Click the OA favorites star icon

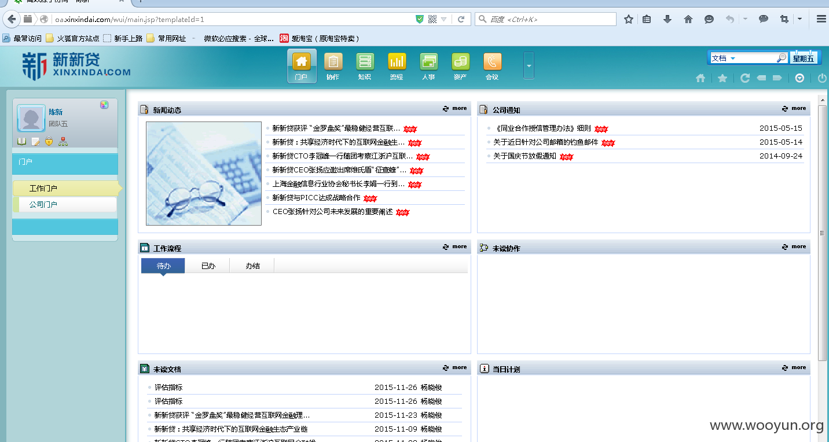[x=722, y=78]
